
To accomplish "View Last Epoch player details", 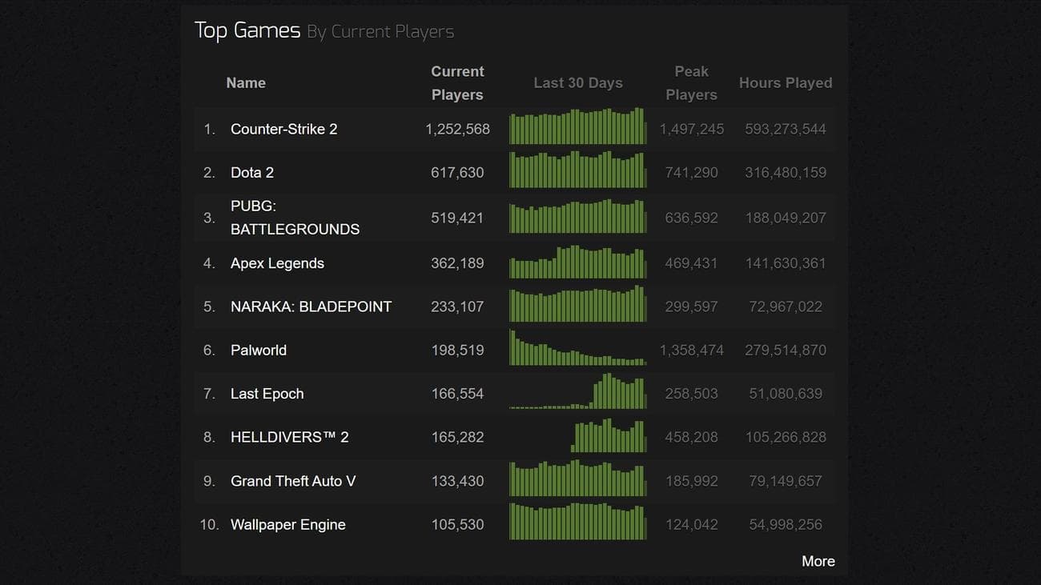I will pyautogui.click(x=267, y=393).
